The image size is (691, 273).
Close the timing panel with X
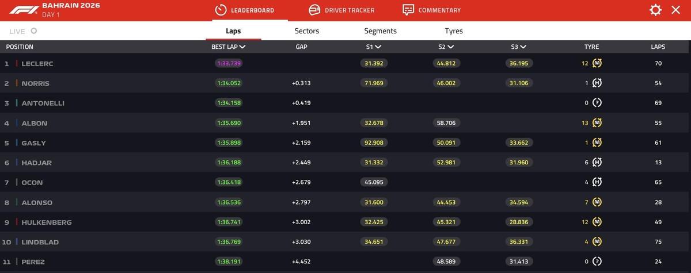[x=675, y=10]
